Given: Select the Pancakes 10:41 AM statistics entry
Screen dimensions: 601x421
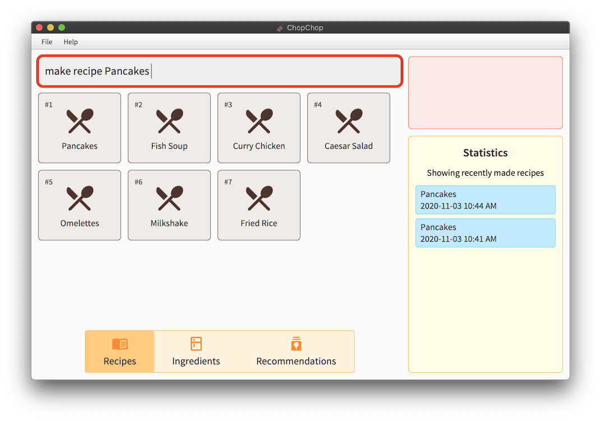Looking at the screenshot, I should [486, 233].
